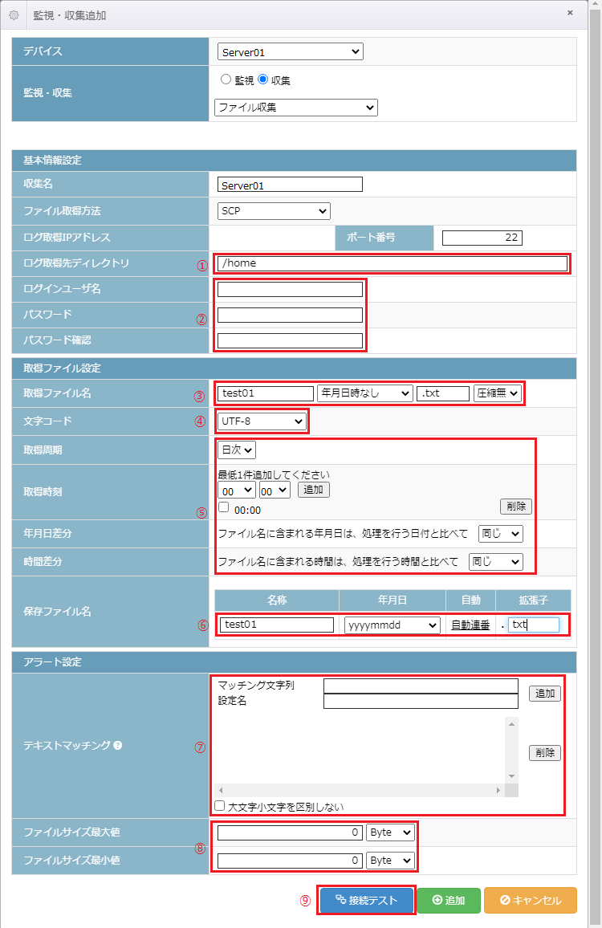Screen dimensions: 602x928
Task: Open the ファイルサイズ最大値 Byte unit dropdown
Action: click(390, 832)
